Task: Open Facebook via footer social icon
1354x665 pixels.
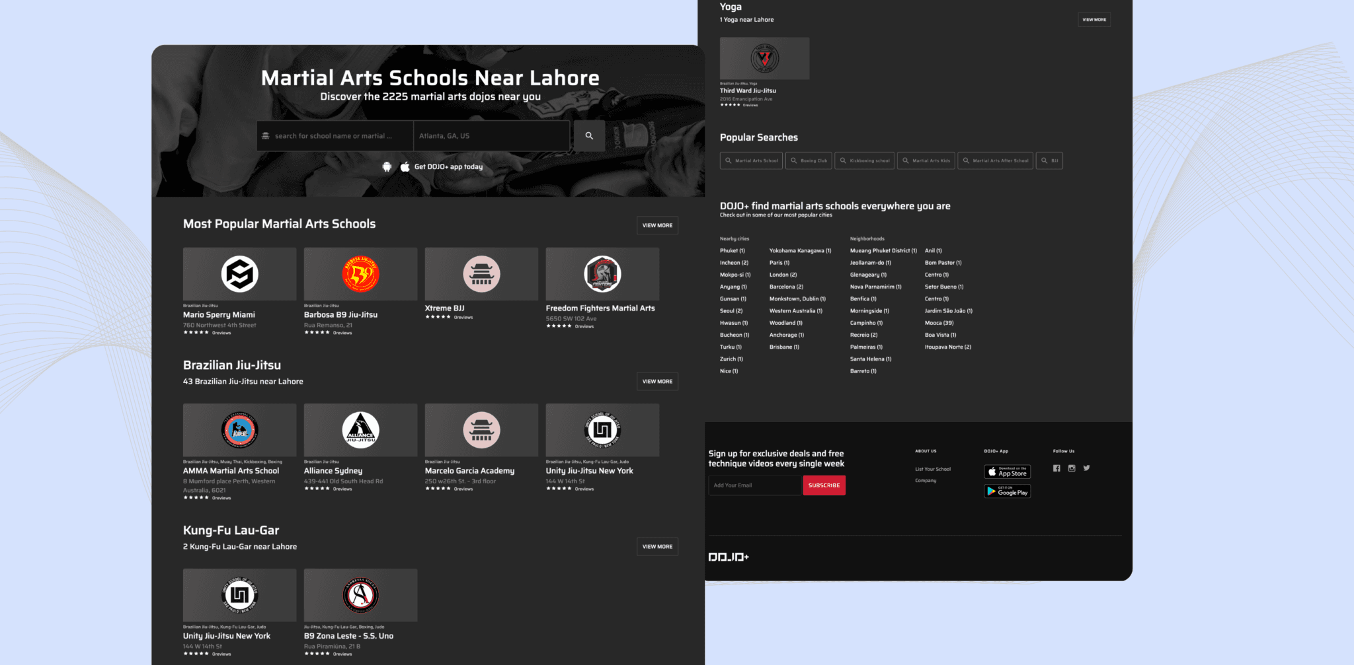Action: coord(1056,468)
